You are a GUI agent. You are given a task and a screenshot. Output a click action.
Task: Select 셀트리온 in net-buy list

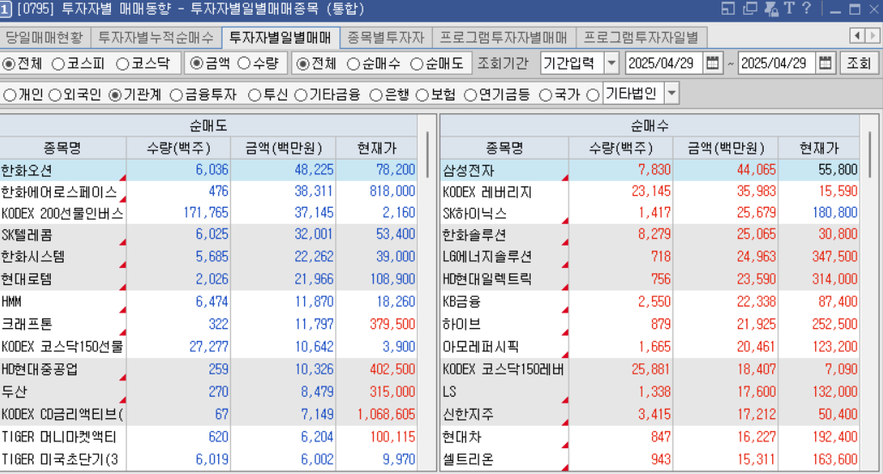pyautogui.click(x=650, y=459)
